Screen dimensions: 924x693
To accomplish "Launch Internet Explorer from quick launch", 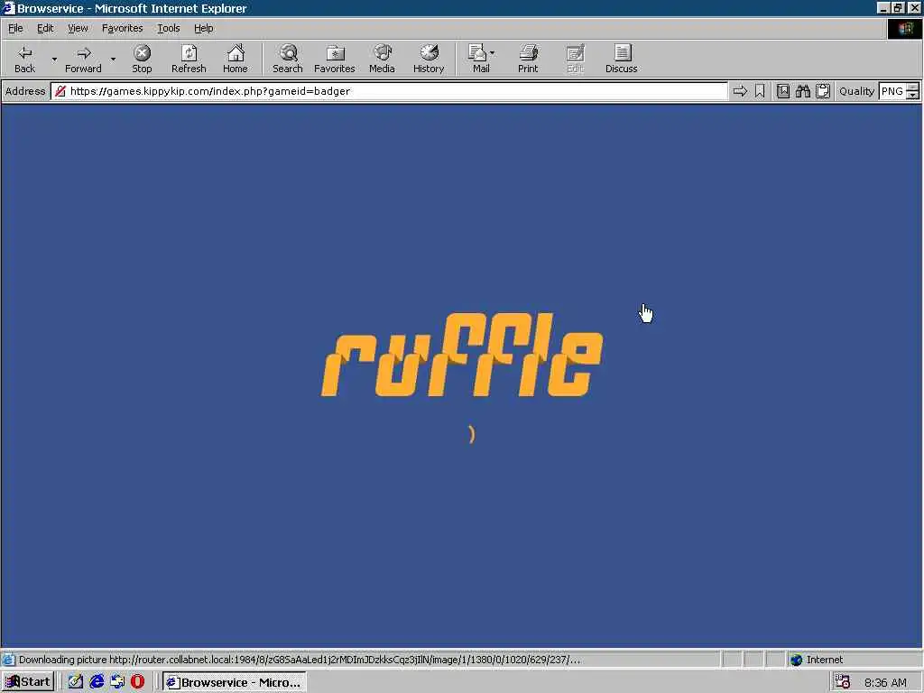I will (x=97, y=682).
